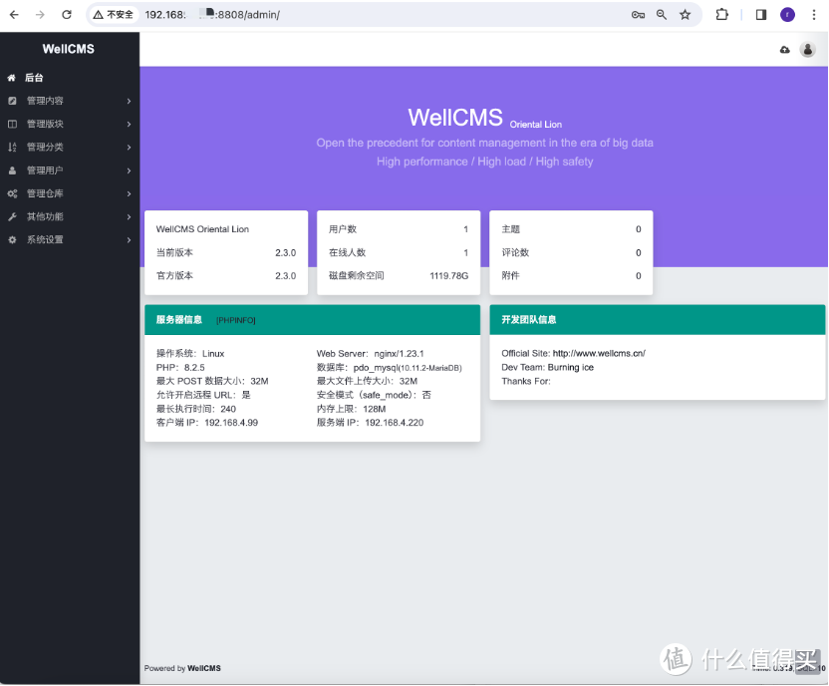Click the wrench icon beside 其他功能

pyautogui.click(x=12, y=216)
